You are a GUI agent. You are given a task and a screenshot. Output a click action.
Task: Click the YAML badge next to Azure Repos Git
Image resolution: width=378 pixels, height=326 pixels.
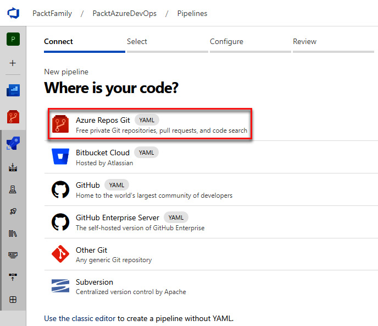147,120
